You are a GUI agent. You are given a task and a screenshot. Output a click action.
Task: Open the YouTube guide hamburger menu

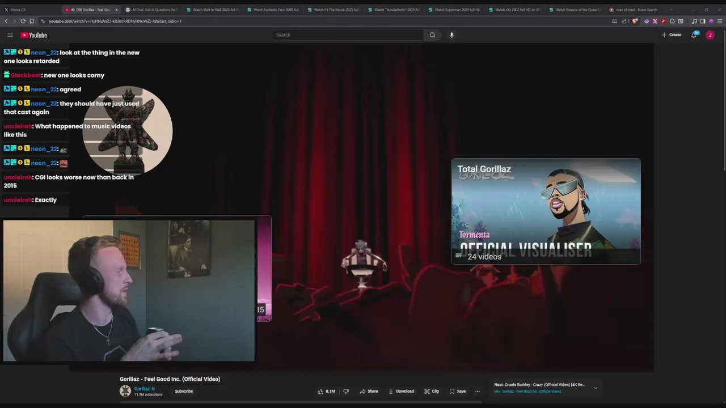[x=10, y=35]
